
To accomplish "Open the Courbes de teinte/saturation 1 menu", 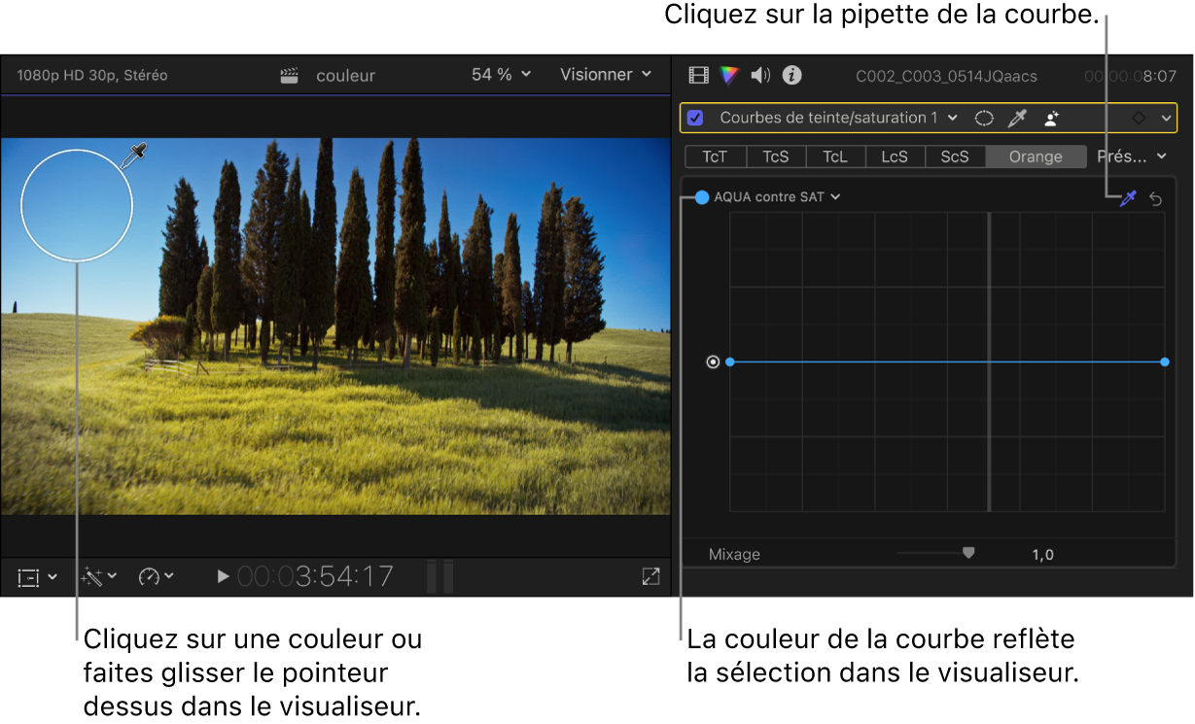I will point(838,118).
